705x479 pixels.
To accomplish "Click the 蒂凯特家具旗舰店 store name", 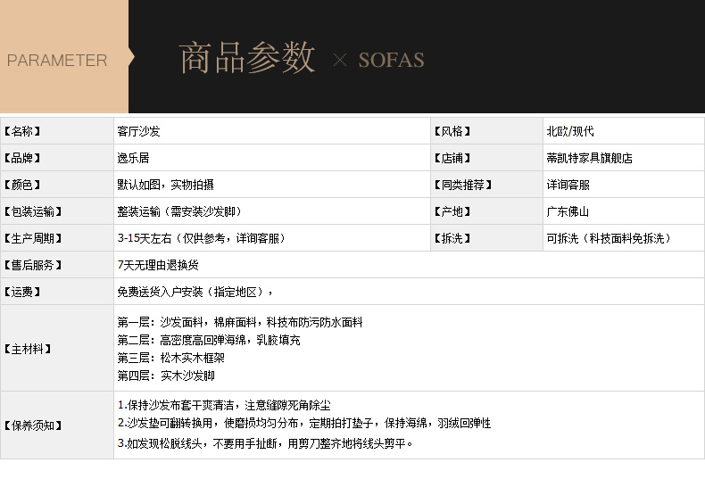I will tap(590, 158).
